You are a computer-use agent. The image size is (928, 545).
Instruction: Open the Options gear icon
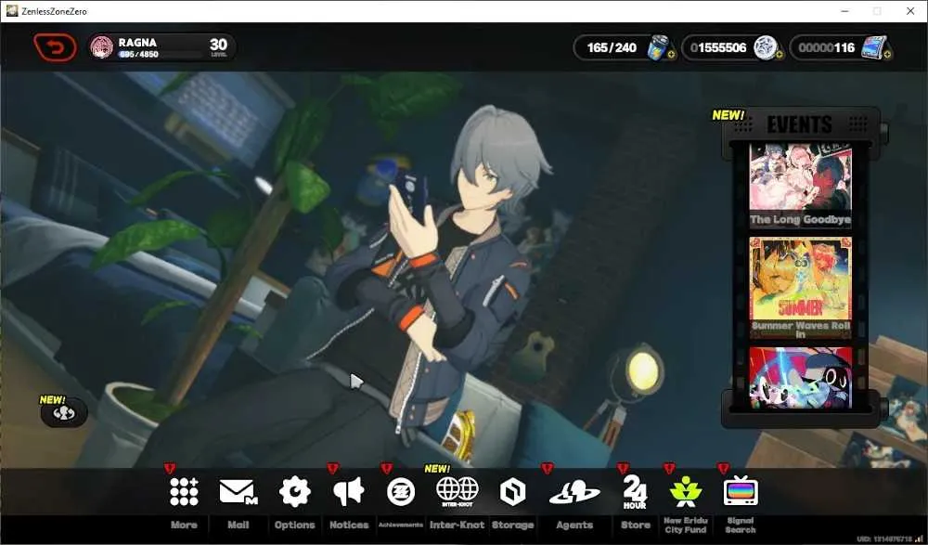click(x=295, y=492)
